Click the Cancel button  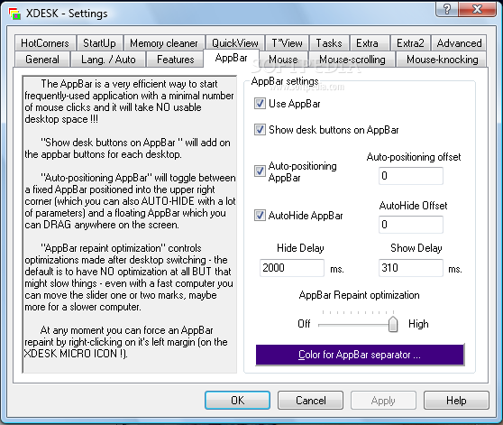[x=310, y=401]
